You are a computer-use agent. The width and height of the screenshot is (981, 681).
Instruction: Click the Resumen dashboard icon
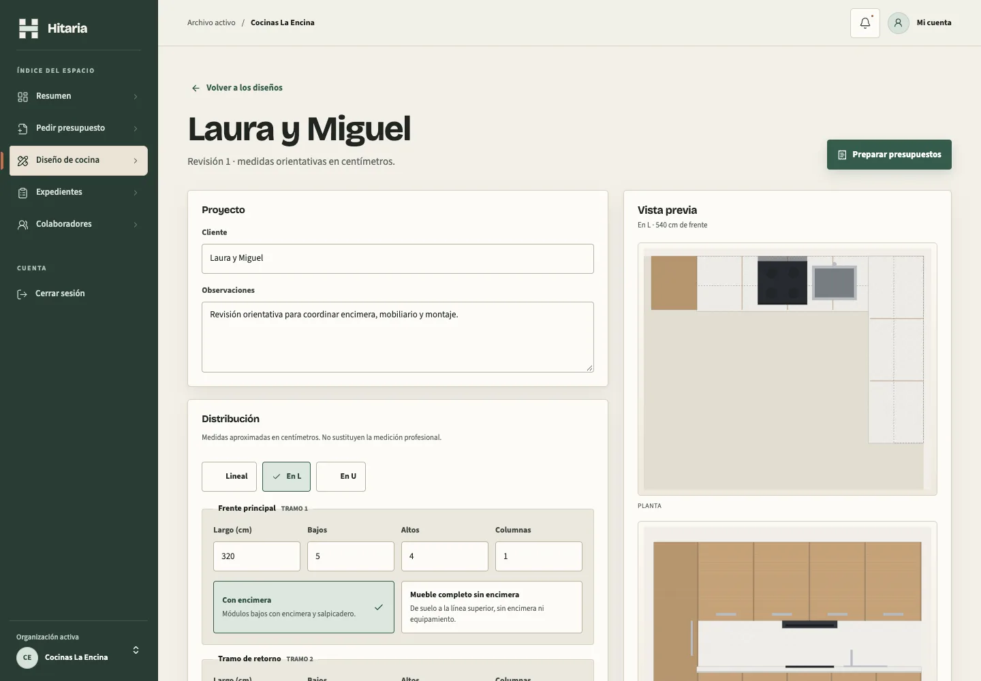(22, 97)
